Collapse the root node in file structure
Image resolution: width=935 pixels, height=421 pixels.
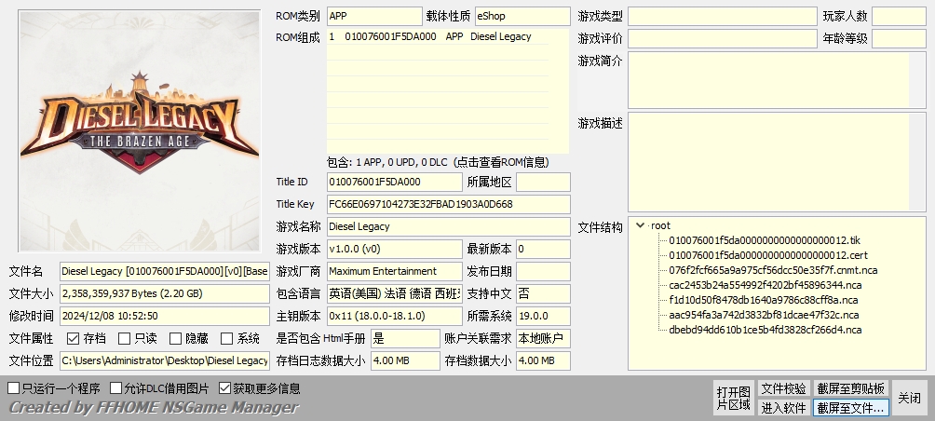(640, 225)
